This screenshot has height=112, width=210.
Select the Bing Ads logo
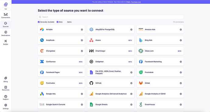pyautogui.click(x=141, y=40)
